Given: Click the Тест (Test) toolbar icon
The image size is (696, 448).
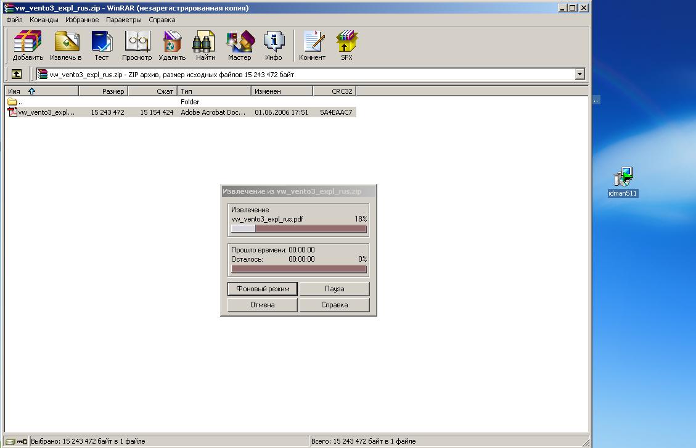Looking at the screenshot, I should tap(101, 41).
